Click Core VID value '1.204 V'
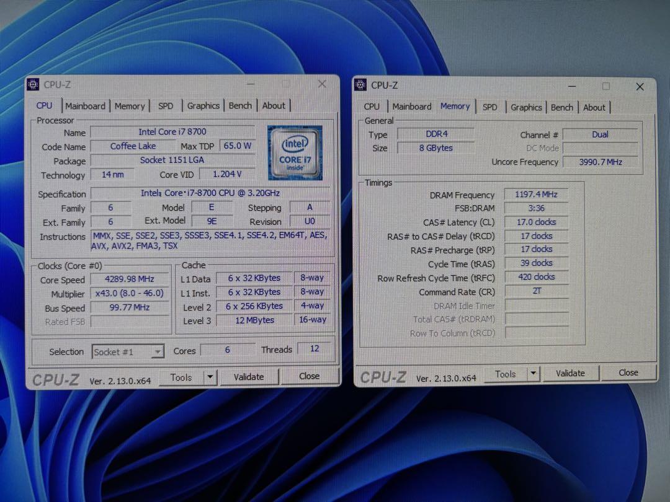Image resolution: width=670 pixels, height=502 pixels. coord(227,174)
